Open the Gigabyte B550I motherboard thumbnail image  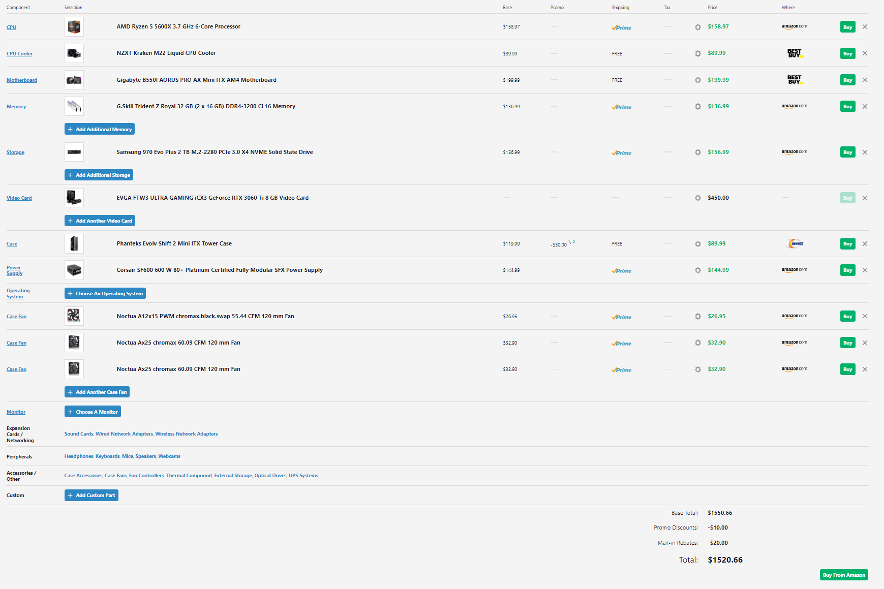[x=74, y=80]
